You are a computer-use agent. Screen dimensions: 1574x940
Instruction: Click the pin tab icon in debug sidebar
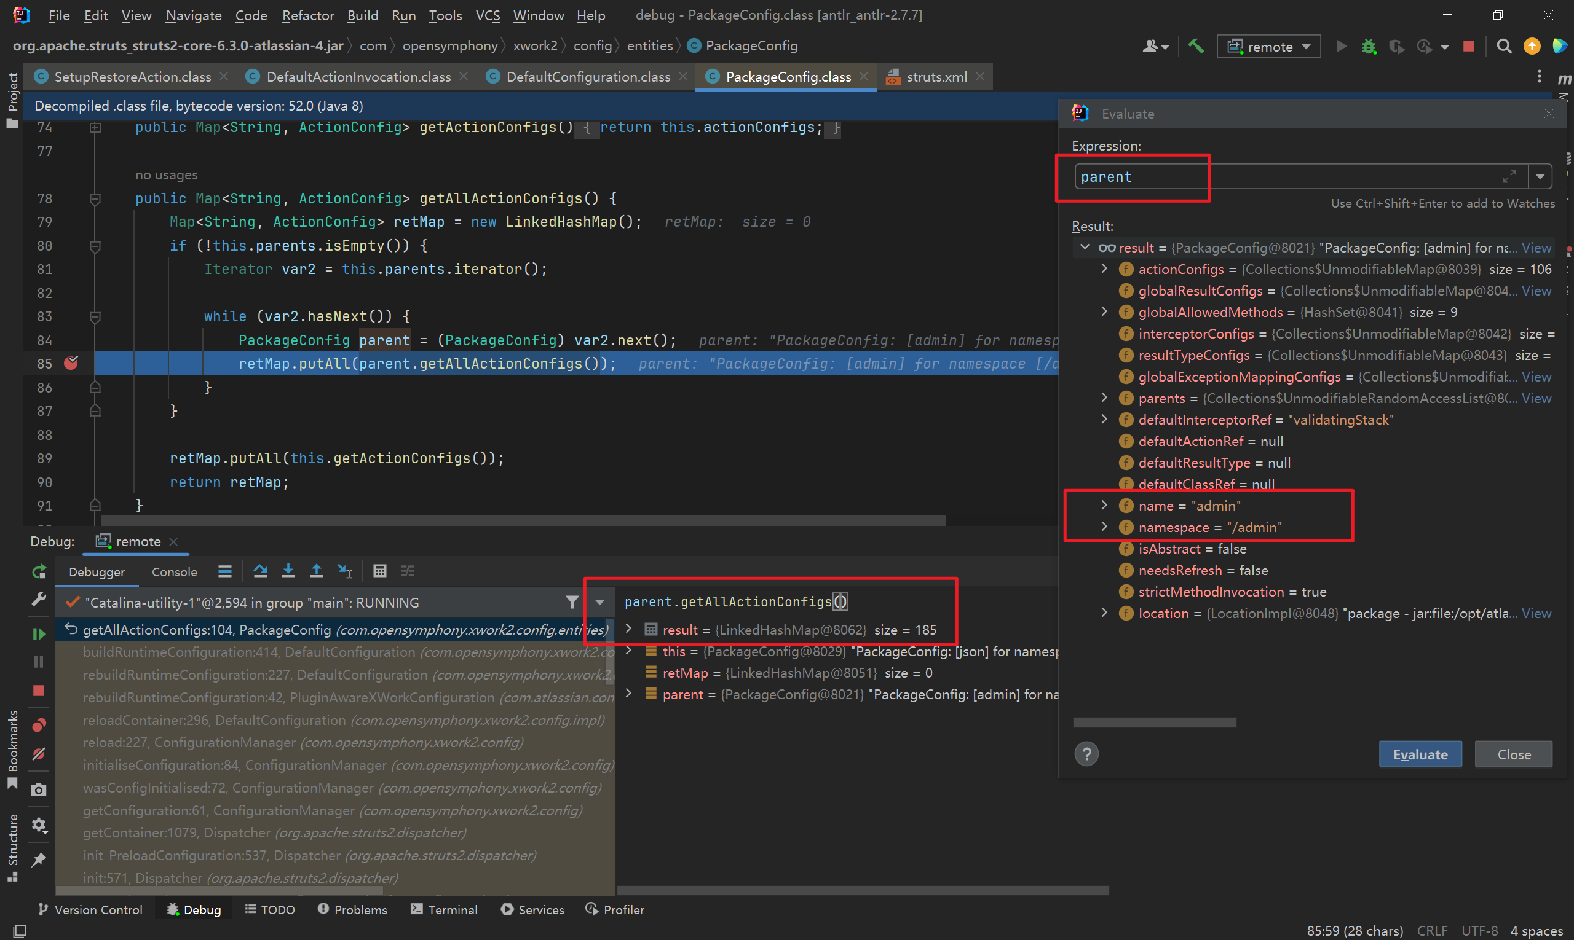click(x=39, y=860)
